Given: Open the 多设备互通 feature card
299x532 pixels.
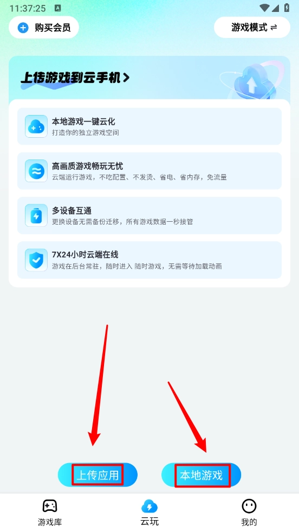Looking at the screenshot, I should pos(149,215).
